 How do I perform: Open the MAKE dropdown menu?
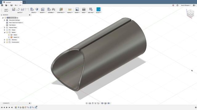coord(84,13)
